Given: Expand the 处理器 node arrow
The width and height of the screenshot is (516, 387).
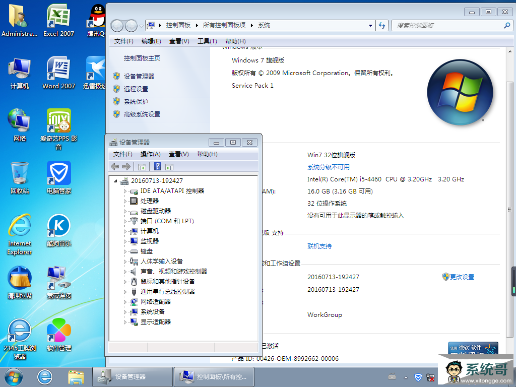Looking at the screenshot, I should [125, 201].
